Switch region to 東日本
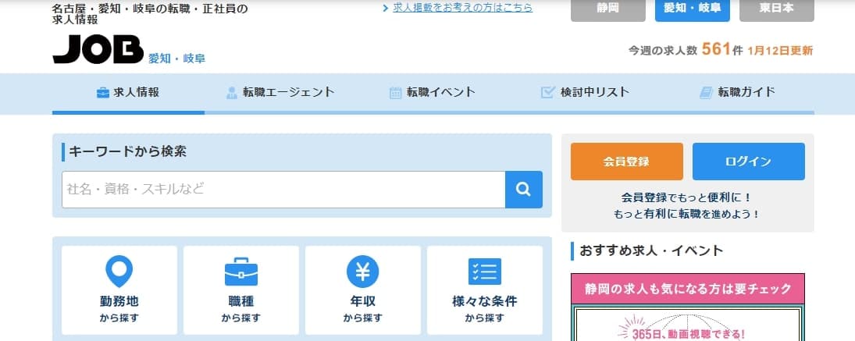855x341 pixels. [x=776, y=10]
